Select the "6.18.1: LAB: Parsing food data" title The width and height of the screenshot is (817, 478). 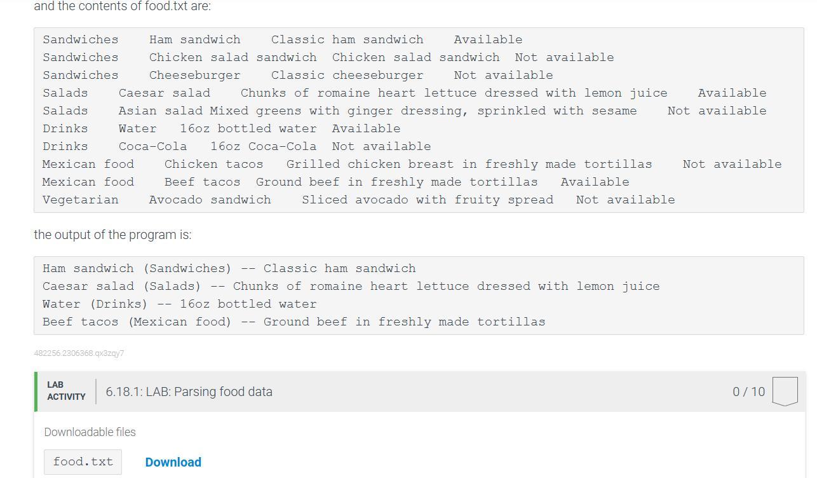click(x=189, y=392)
